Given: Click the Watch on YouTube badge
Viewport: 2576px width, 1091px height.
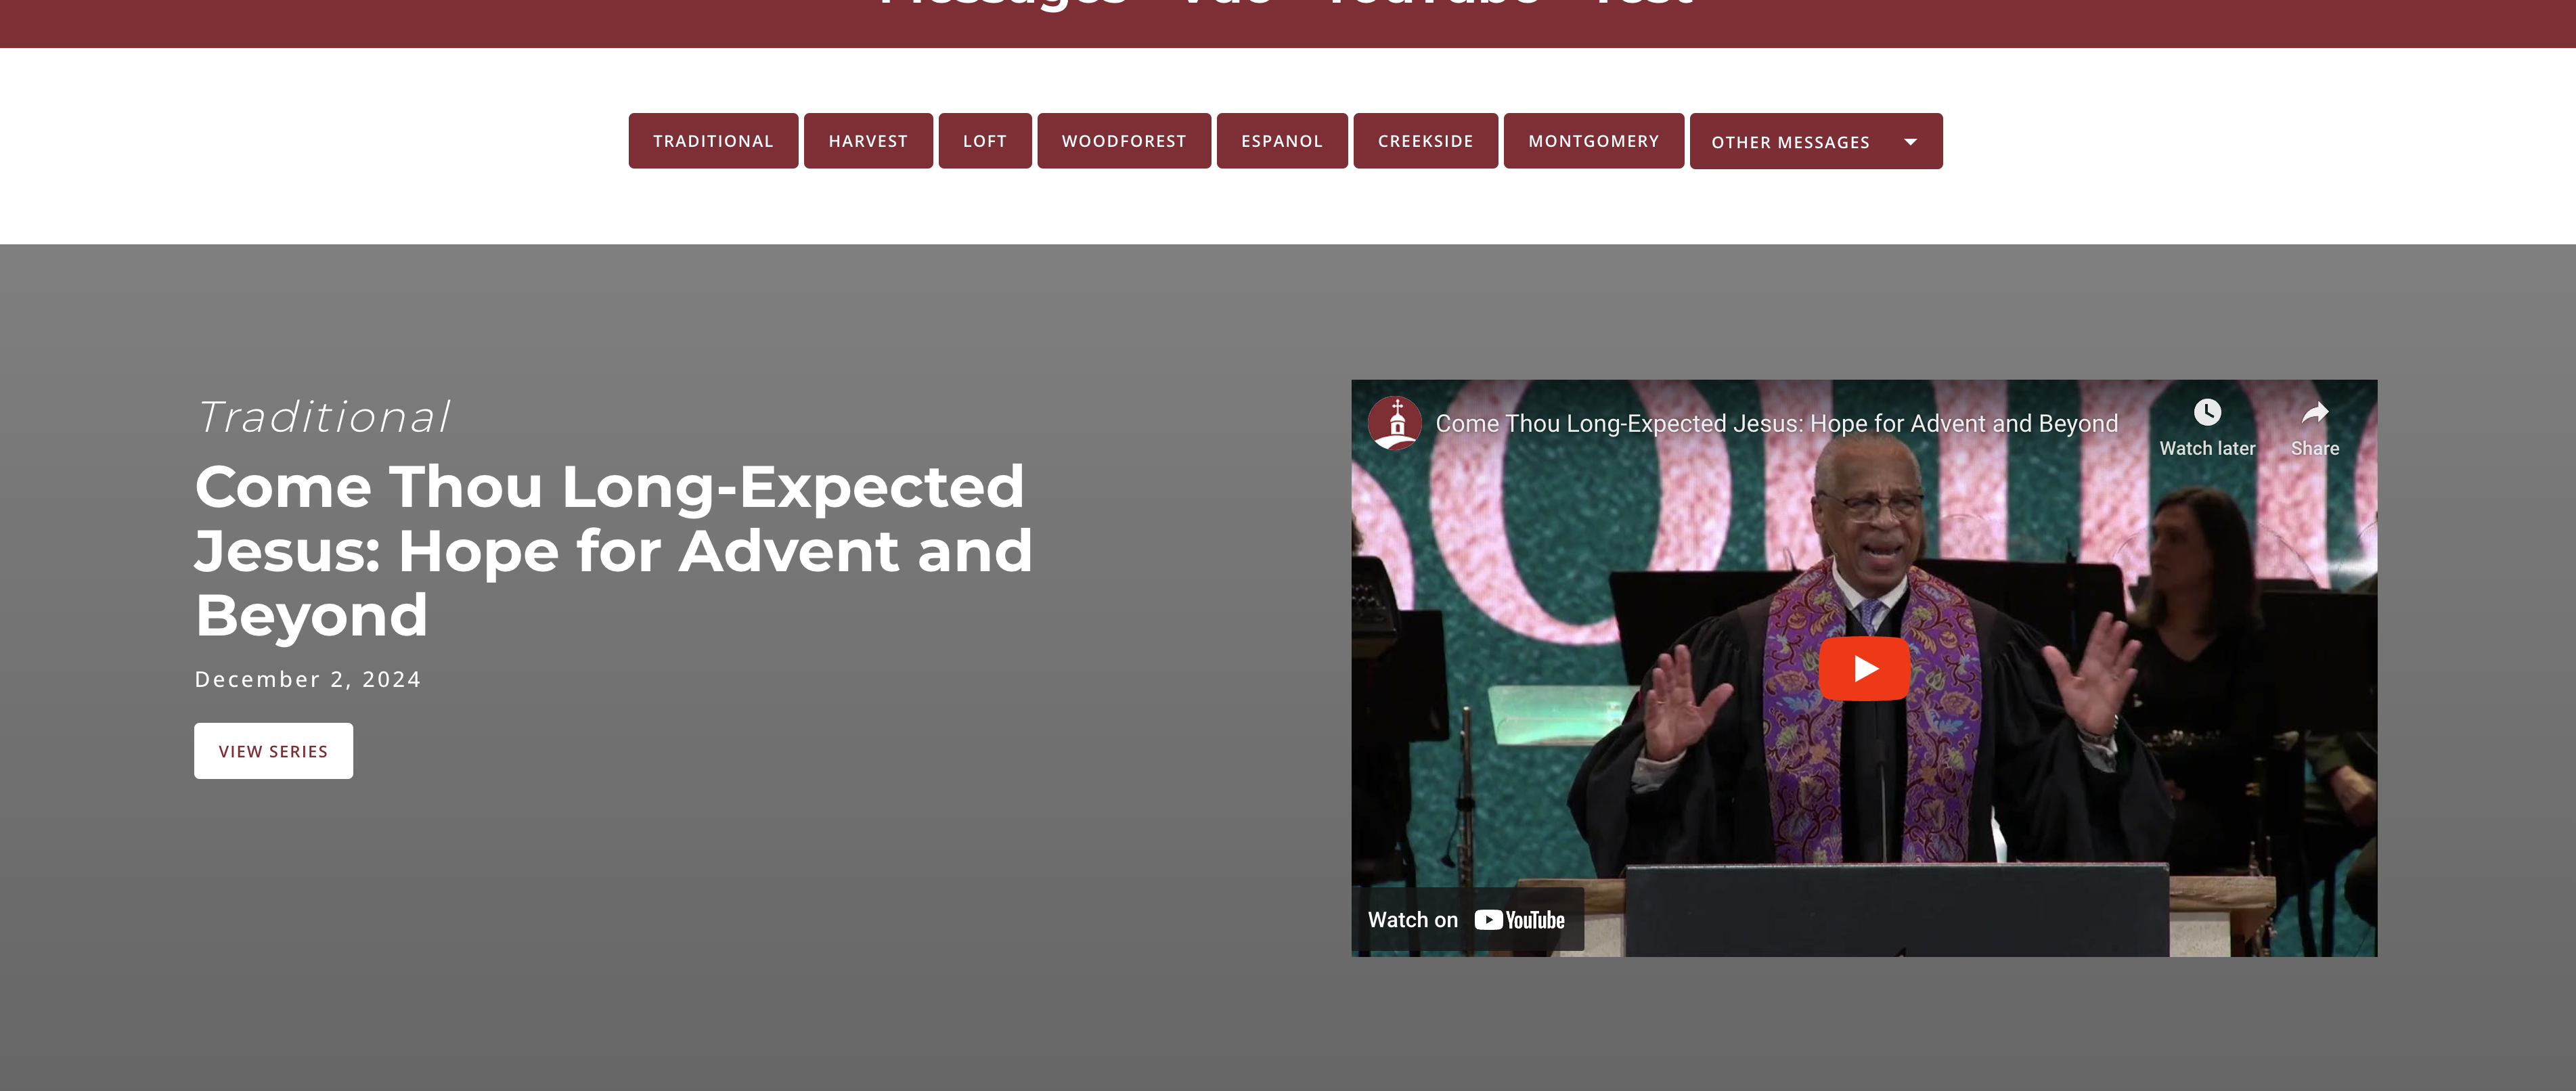Looking at the screenshot, I should pyautogui.click(x=1467, y=920).
